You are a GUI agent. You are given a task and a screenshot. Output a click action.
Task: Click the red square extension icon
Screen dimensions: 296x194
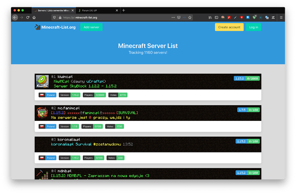click(x=229, y=18)
